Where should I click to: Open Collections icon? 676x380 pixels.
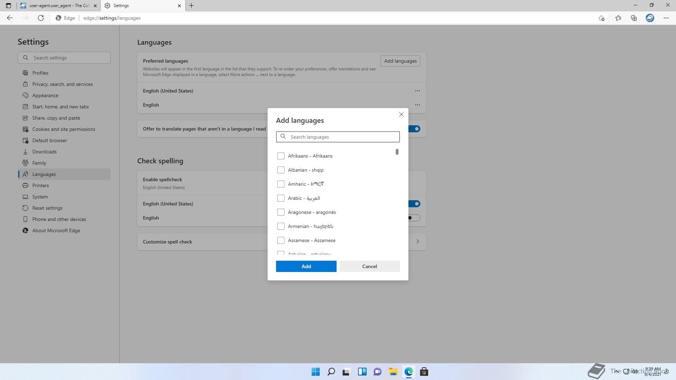[x=634, y=18]
